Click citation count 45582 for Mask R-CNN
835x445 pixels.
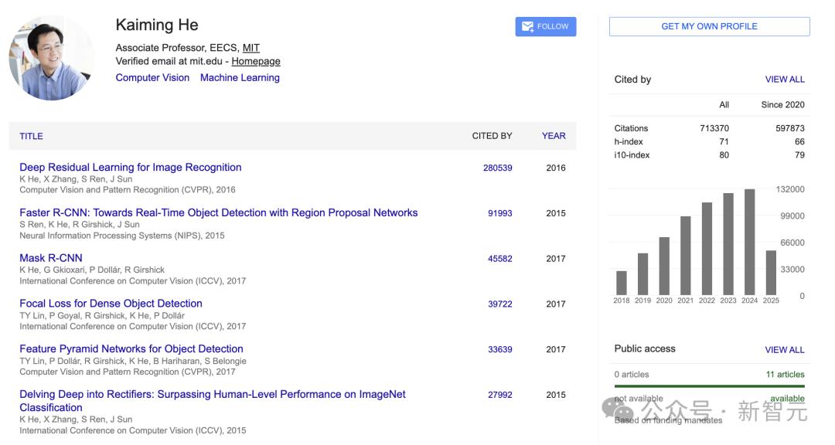tap(499, 259)
